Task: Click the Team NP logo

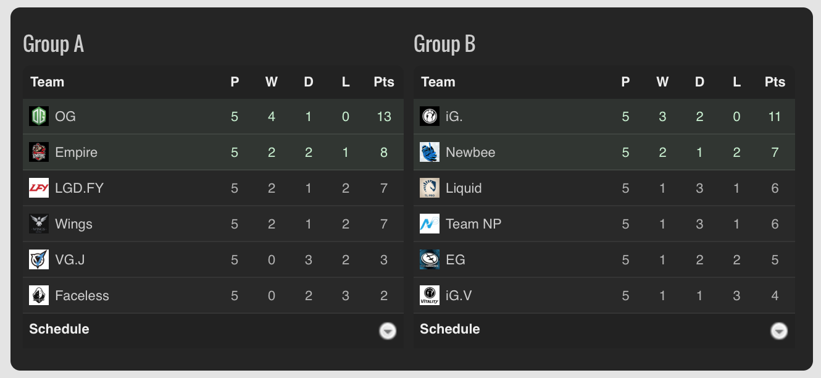Action: pyautogui.click(x=430, y=224)
